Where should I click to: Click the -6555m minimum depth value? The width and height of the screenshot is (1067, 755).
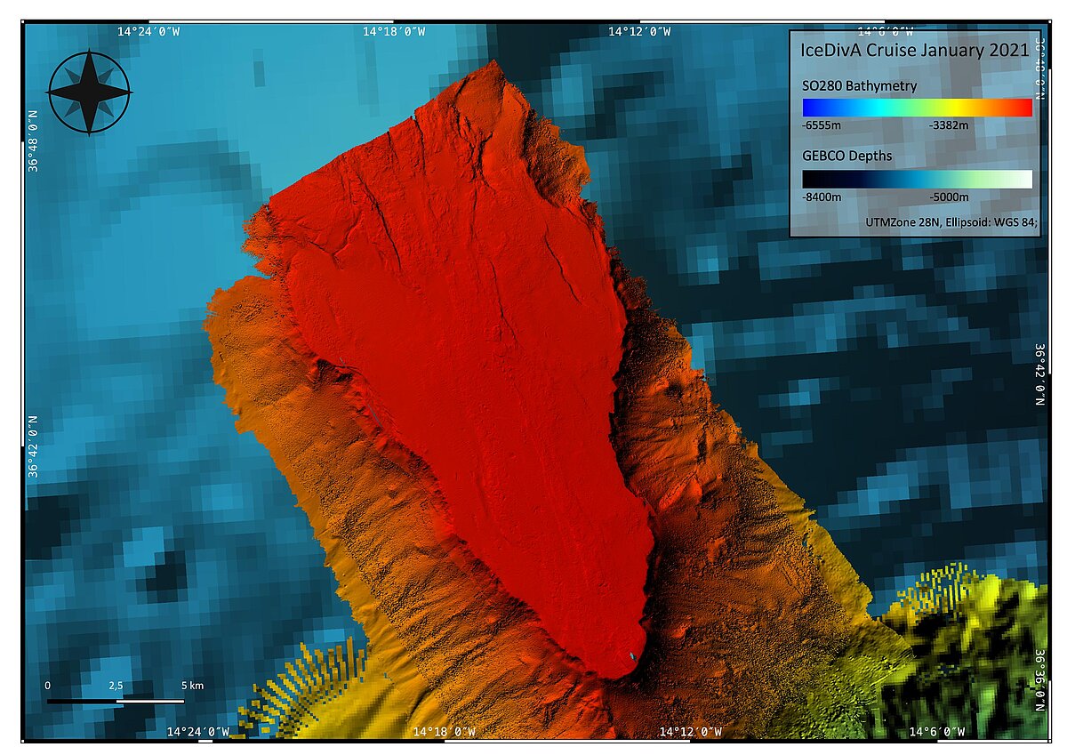pyautogui.click(x=822, y=126)
